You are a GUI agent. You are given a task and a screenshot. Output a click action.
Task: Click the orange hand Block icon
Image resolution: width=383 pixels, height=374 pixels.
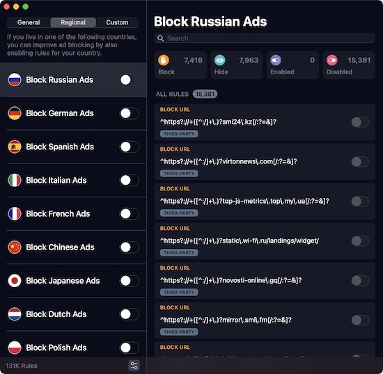pyautogui.click(x=164, y=60)
